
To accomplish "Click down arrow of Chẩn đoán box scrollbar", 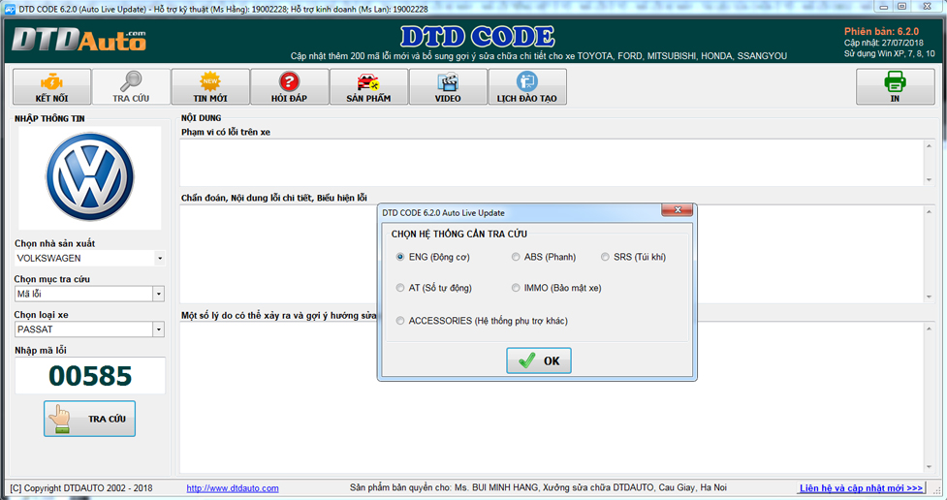I will (x=929, y=297).
